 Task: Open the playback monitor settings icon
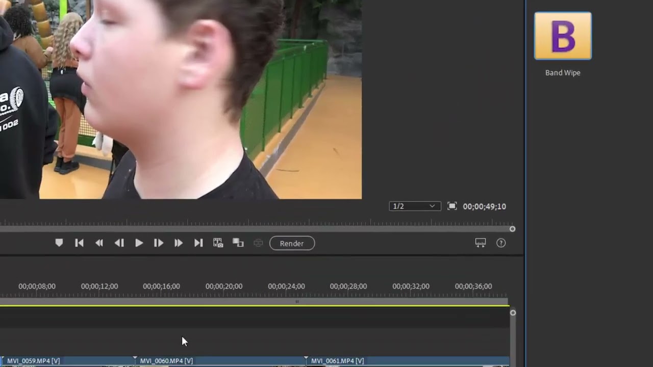coord(481,243)
